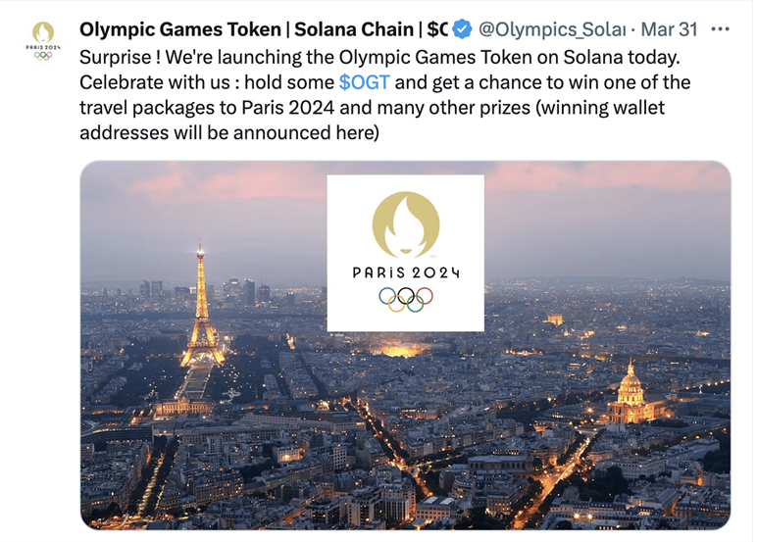
Task: Click the Paris 2024 profile avatar
Action: 43,41
